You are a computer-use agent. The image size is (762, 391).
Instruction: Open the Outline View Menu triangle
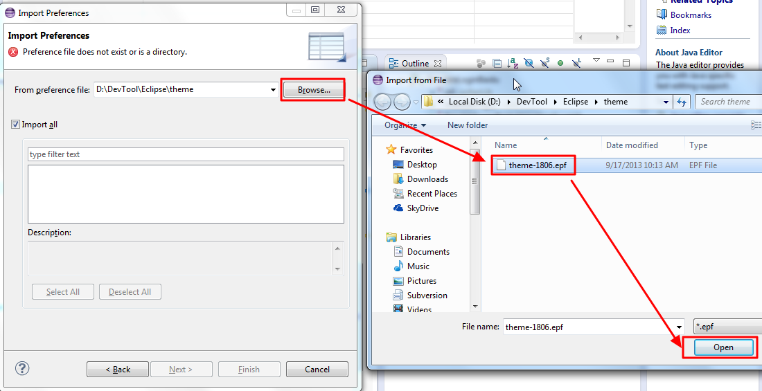pyautogui.click(x=596, y=61)
